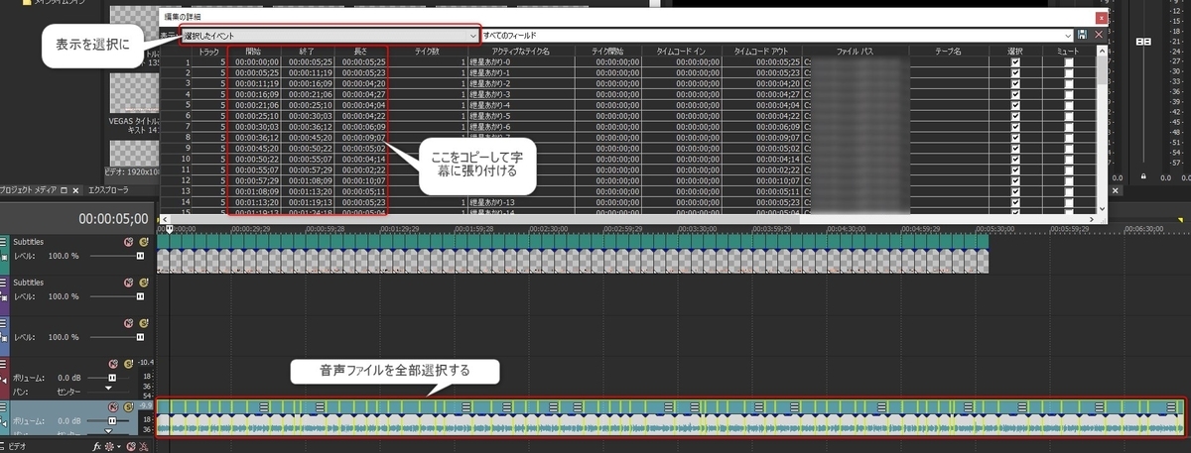Enable mute checkbox for row 1

pos(1068,61)
